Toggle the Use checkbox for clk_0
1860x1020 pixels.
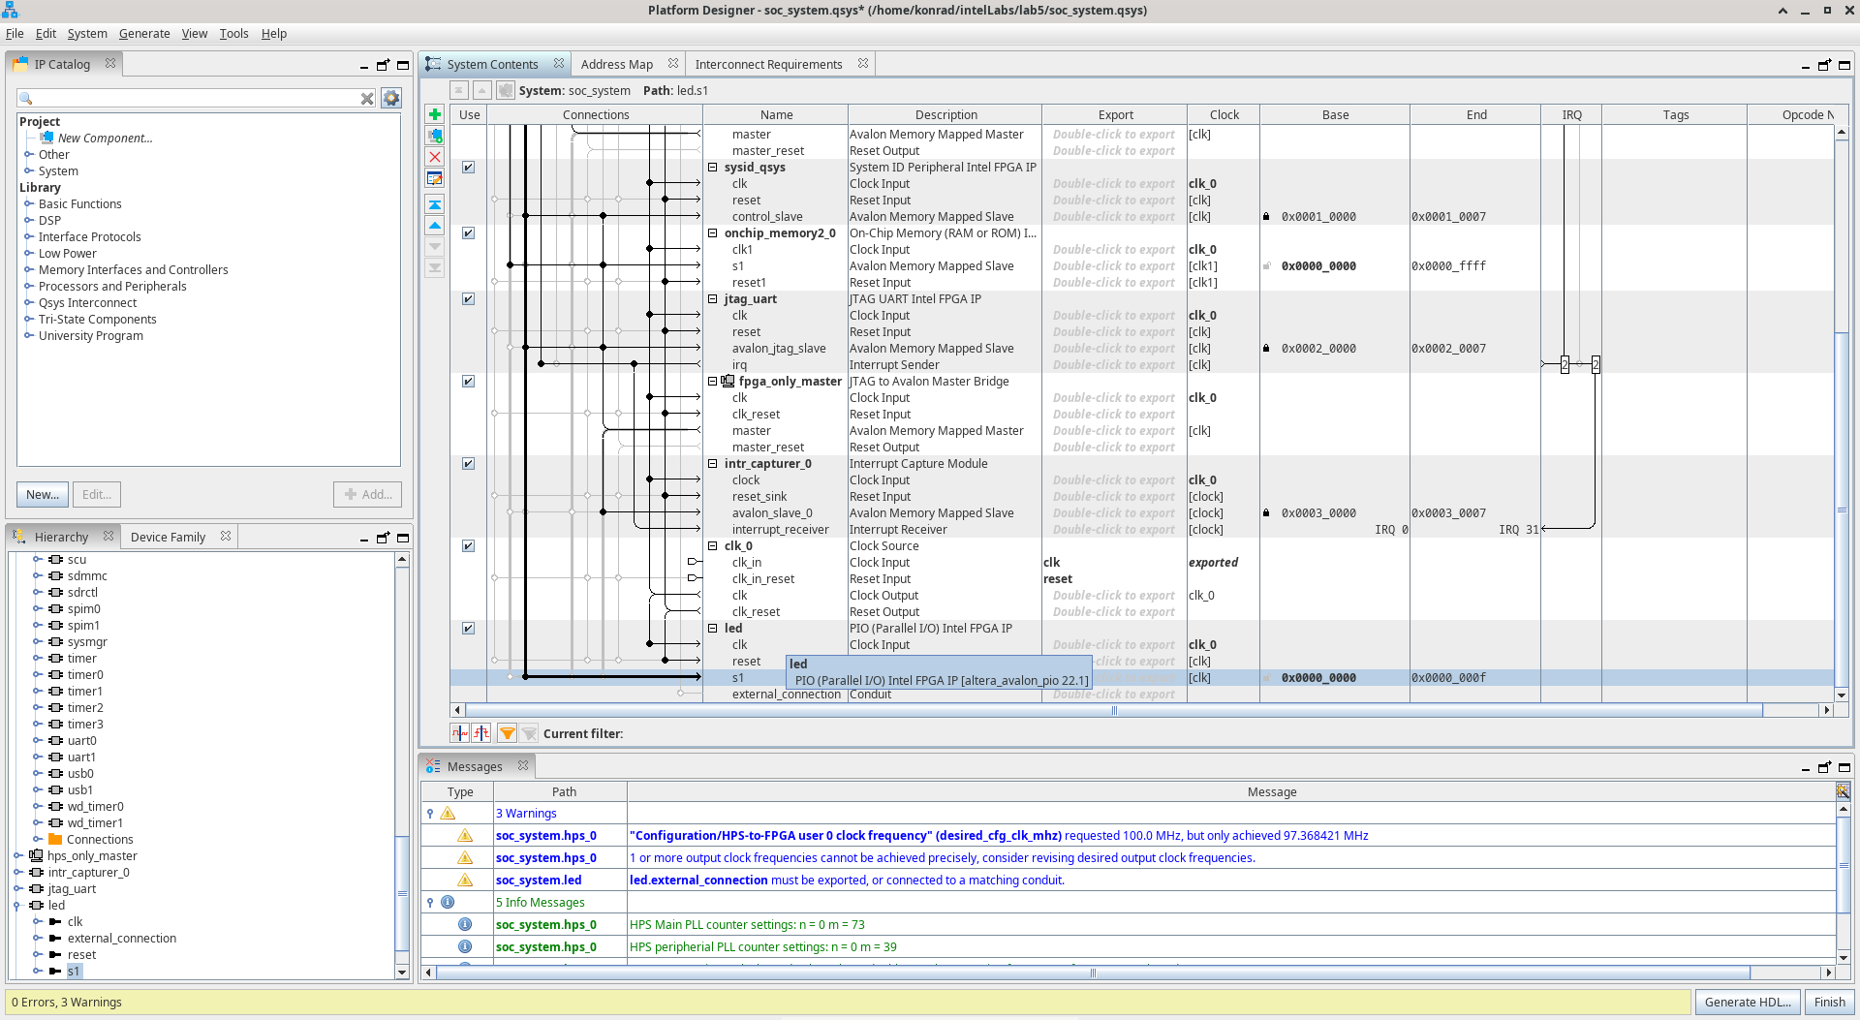[x=468, y=546]
